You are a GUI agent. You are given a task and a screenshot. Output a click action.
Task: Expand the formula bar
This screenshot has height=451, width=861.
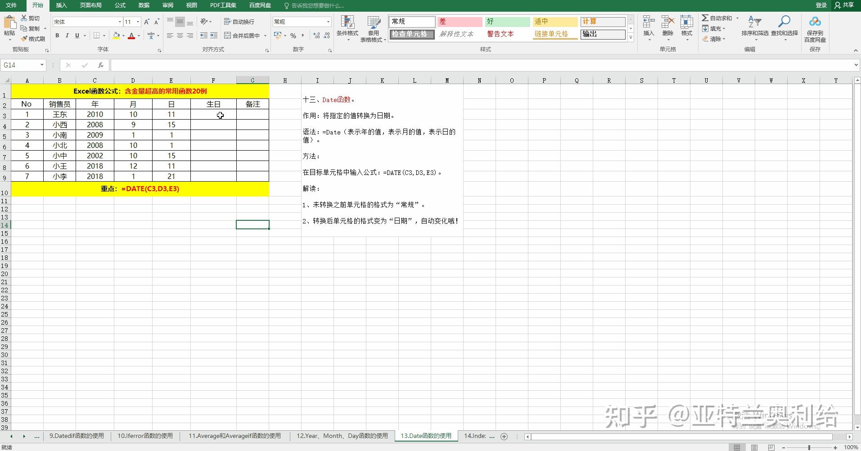(x=856, y=65)
